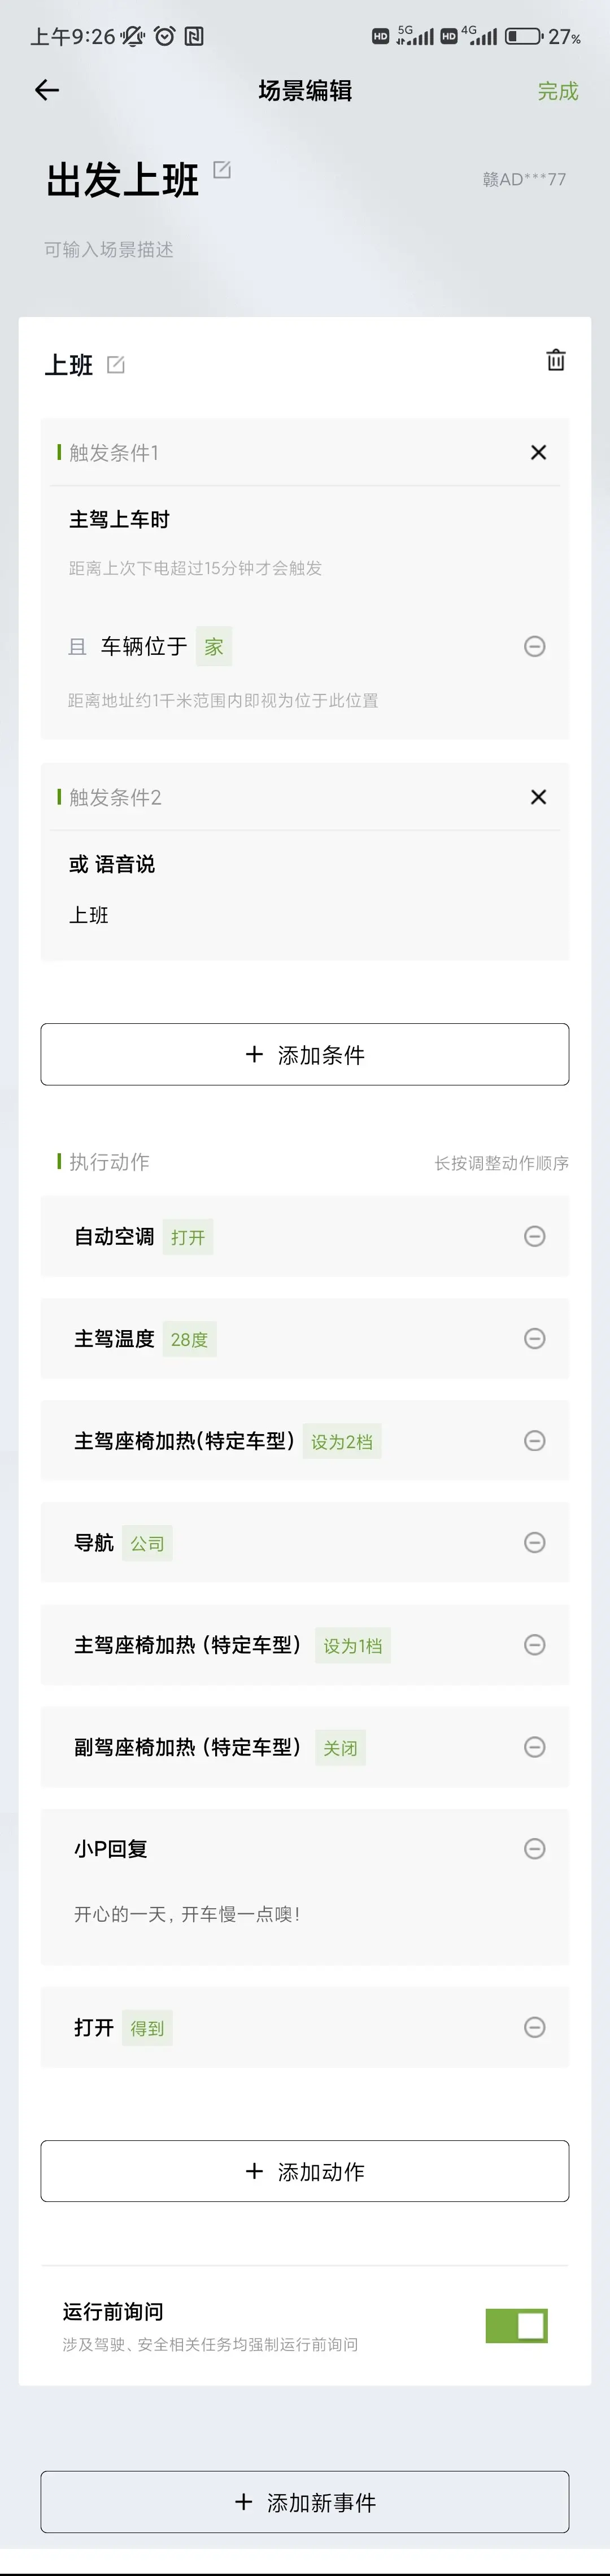The image size is (610, 2576).
Task: Remove the 自动空调 action
Action: (x=535, y=1237)
